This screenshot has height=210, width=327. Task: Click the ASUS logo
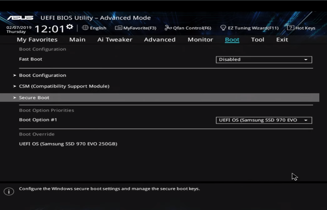(20, 18)
